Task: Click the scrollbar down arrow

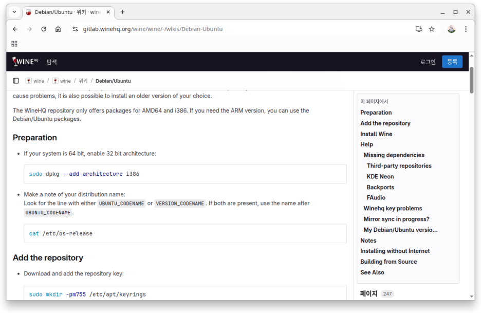Action: (471, 297)
